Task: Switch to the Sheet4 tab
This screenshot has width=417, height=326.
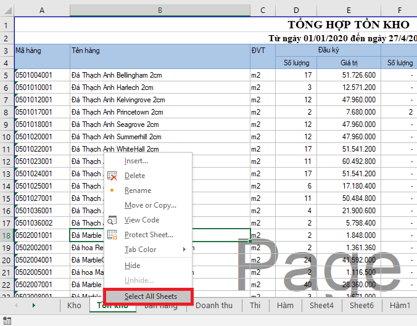Action: [321, 306]
